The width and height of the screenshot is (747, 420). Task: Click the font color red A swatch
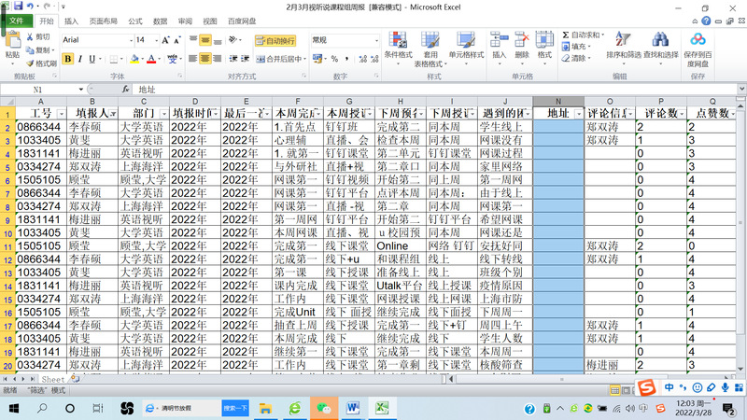(x=150, y=59)
